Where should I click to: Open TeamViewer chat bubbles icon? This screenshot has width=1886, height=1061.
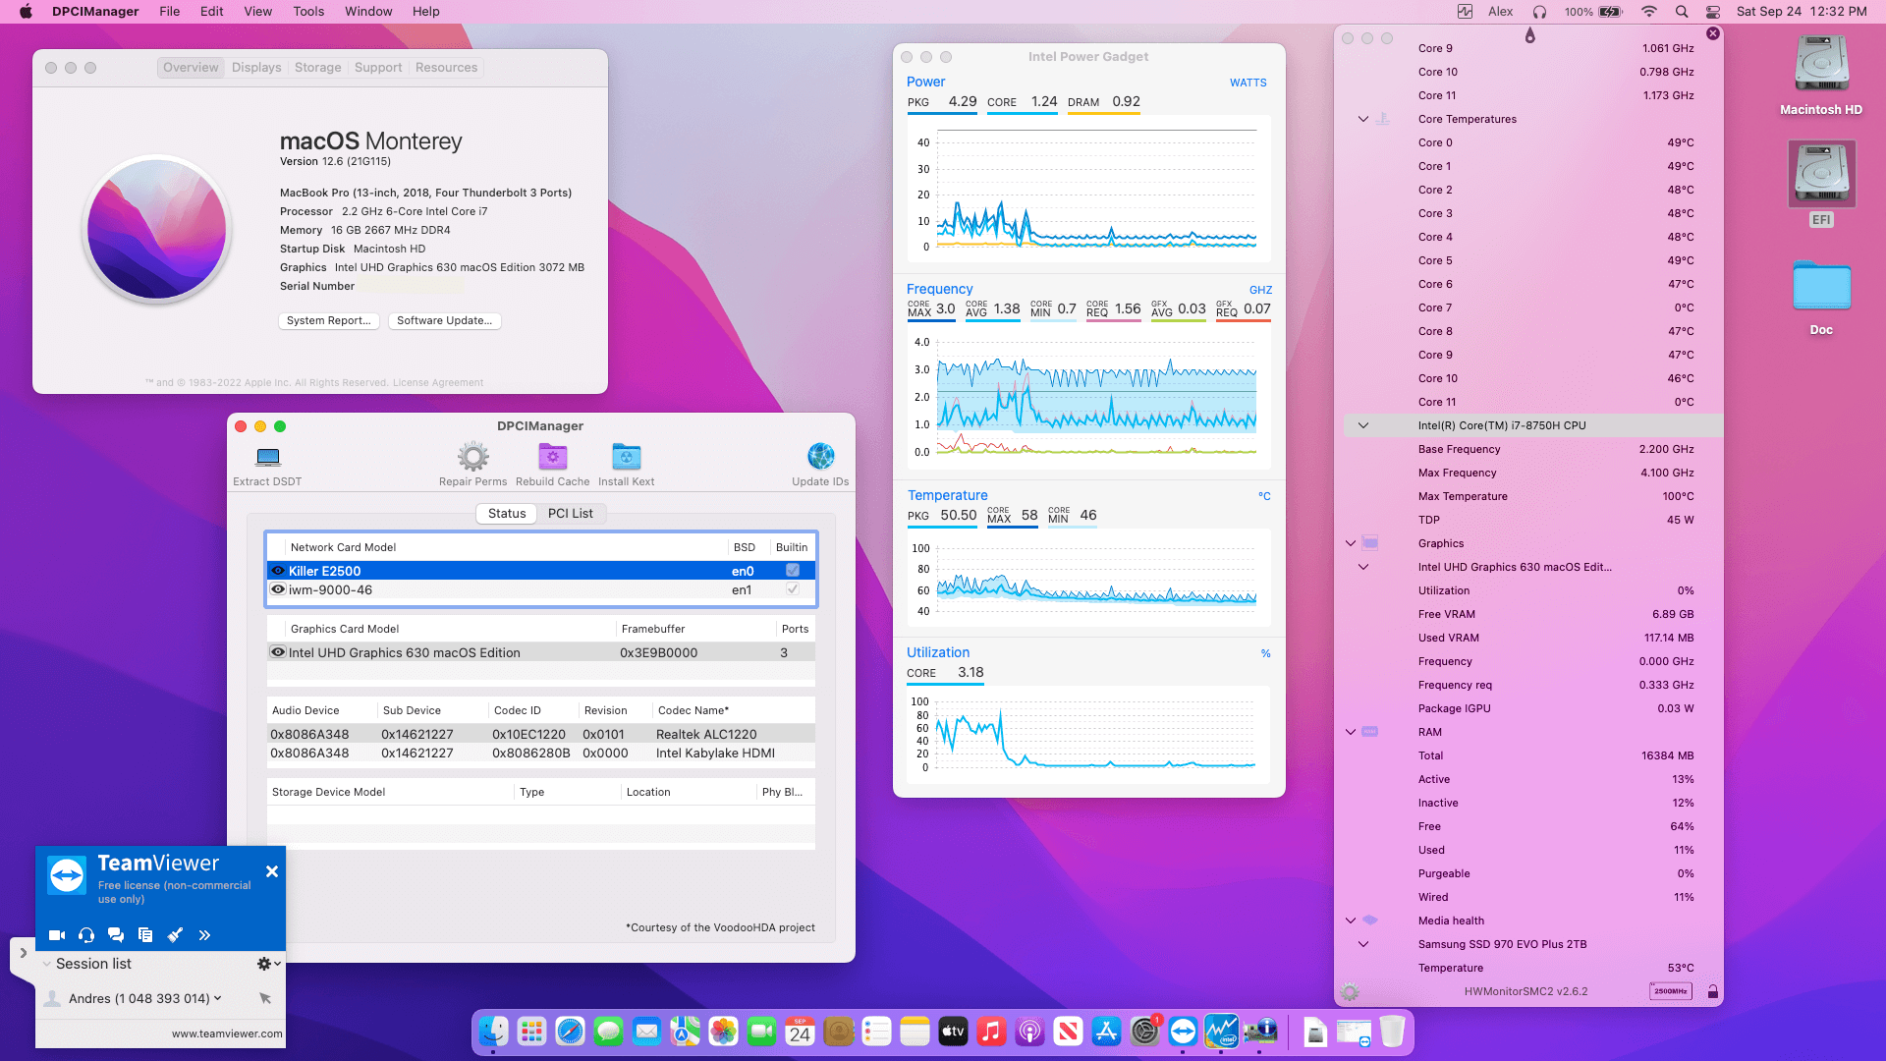(116, 935)
